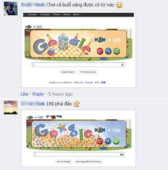Click the Google+ share icon in the 180 doodle
This screenshot has height=170, width=168.
coord(99,141)
